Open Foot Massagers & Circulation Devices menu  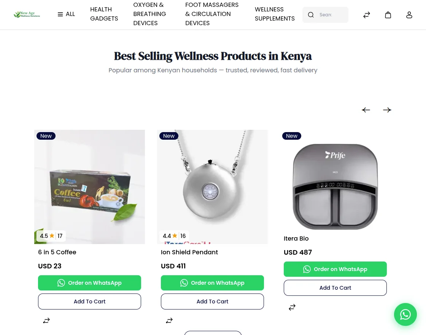click(x=212, y=14)
